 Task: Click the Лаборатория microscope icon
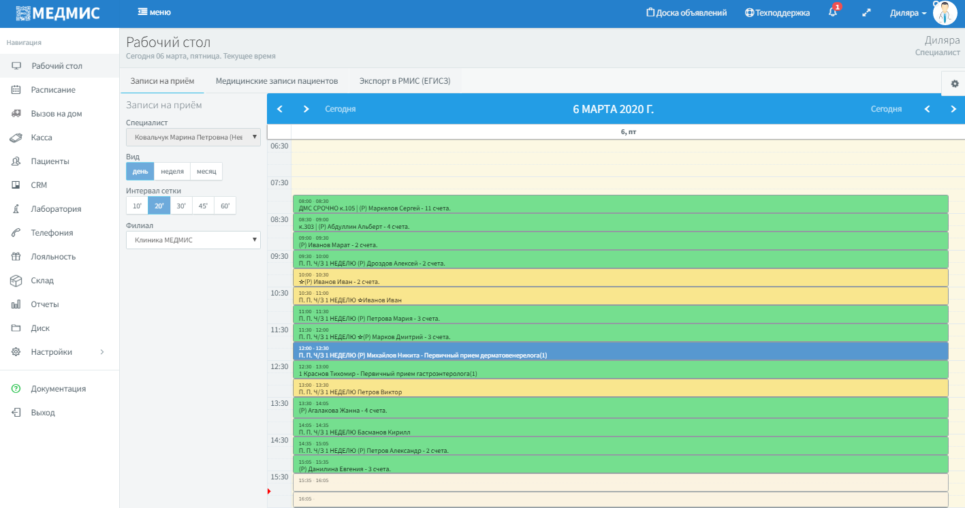16,209
